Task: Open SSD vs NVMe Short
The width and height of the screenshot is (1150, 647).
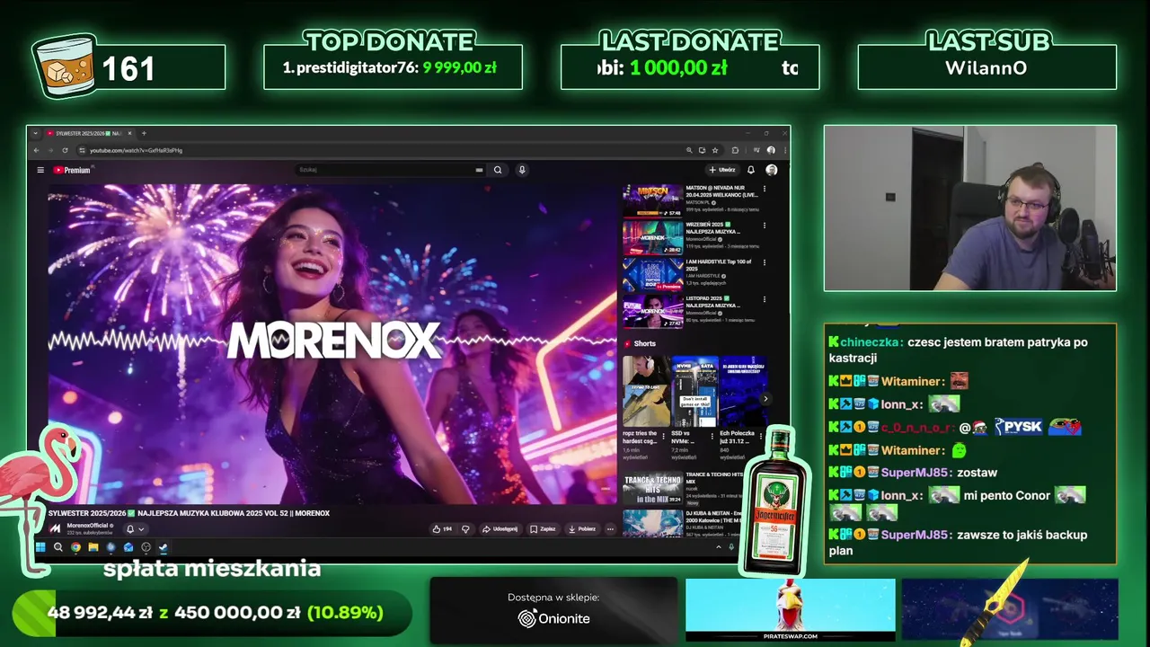Action: coord(695,391)
